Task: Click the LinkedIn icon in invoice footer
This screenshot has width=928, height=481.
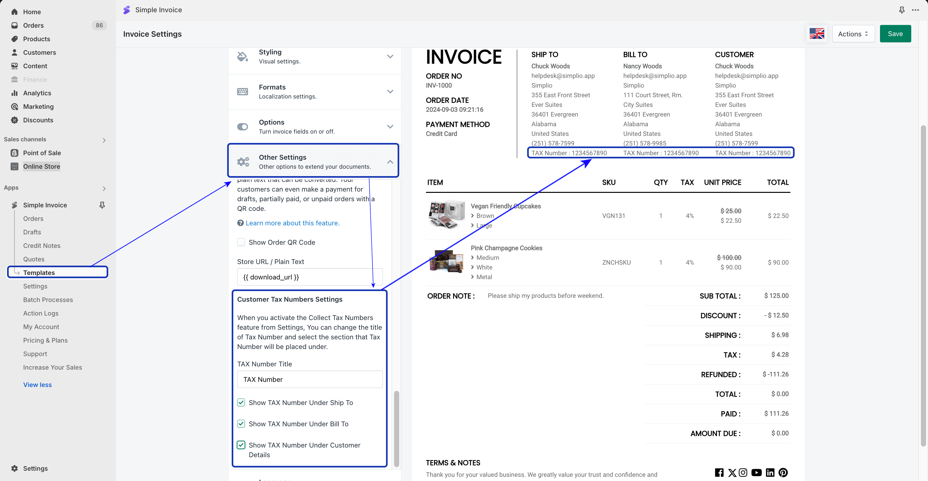Action: [770, 472]
